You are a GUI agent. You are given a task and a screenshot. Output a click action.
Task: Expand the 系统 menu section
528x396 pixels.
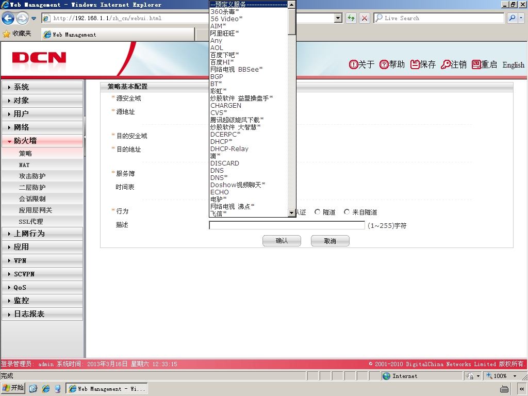[42, 87]
